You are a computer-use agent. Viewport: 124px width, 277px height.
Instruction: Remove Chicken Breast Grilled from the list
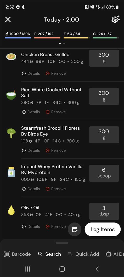click(x=56, y=73)
